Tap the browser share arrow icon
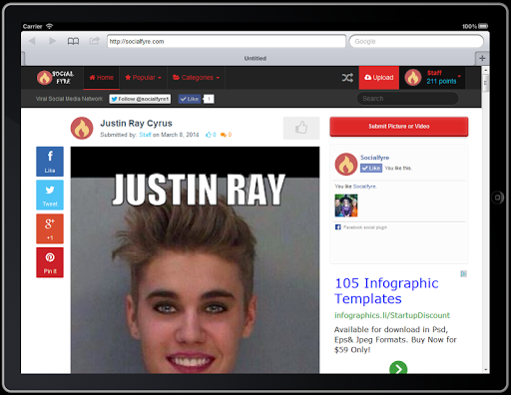Viewport: 511px width, 395px height. [x=95, y=41]
